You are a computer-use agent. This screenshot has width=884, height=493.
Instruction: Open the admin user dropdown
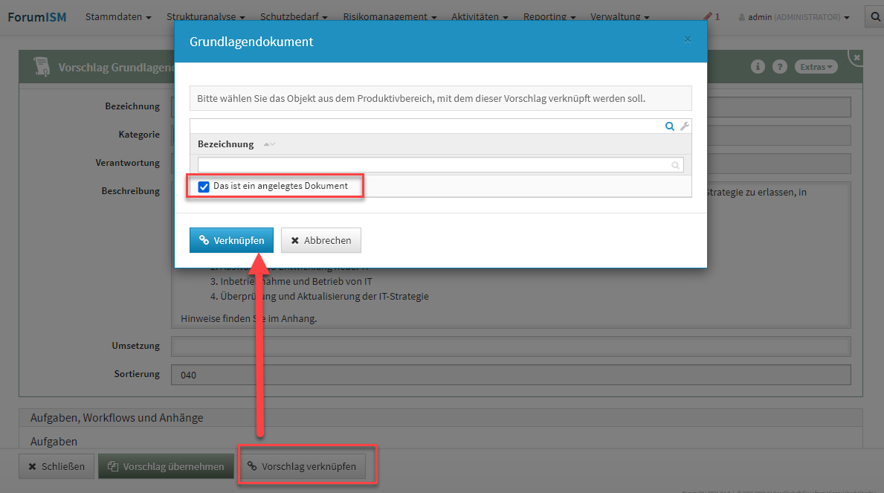tap(794, 17)
